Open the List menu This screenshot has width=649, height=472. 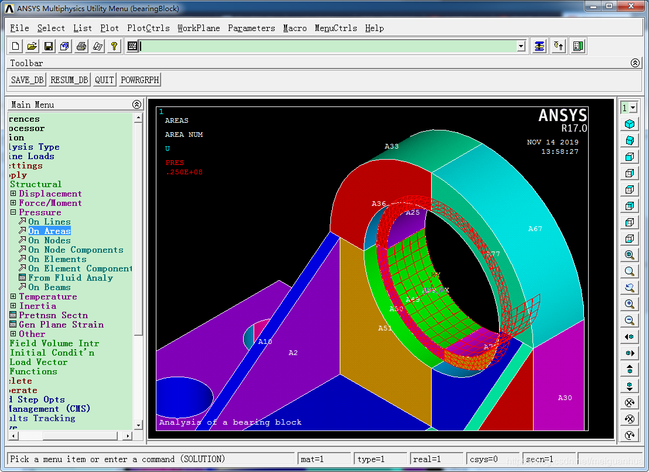[x=83, y=28]
